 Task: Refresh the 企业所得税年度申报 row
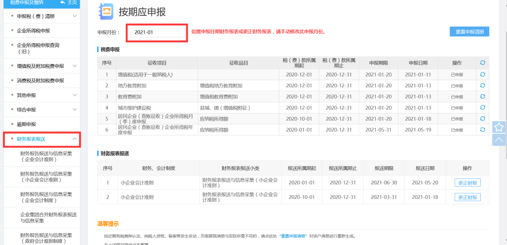click(x=483, y=130)
